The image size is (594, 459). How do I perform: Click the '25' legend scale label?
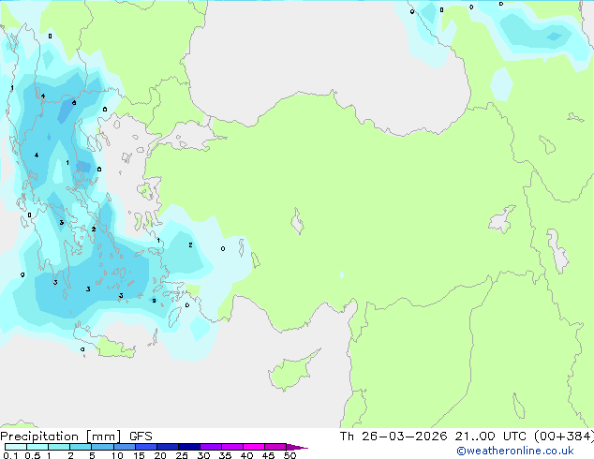(182, 455)
